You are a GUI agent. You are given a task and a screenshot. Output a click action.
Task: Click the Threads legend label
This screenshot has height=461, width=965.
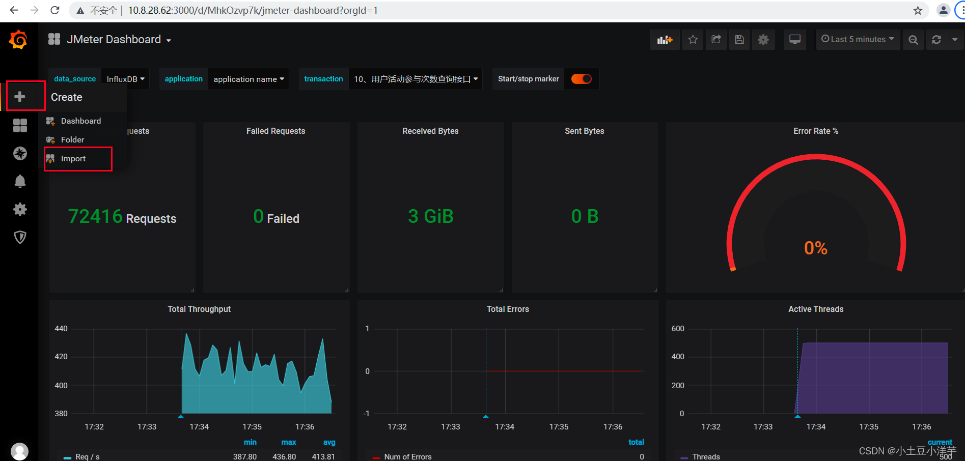coord(706,457)
